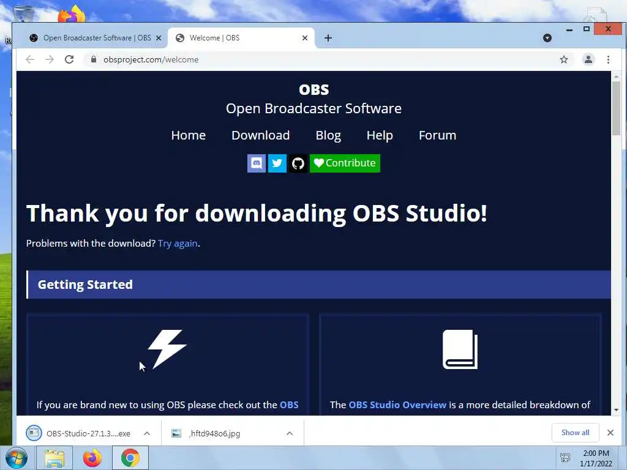Open the OBS Studio Overview link
Viewport: 627px width, 470px height.
tap(397, 405)
